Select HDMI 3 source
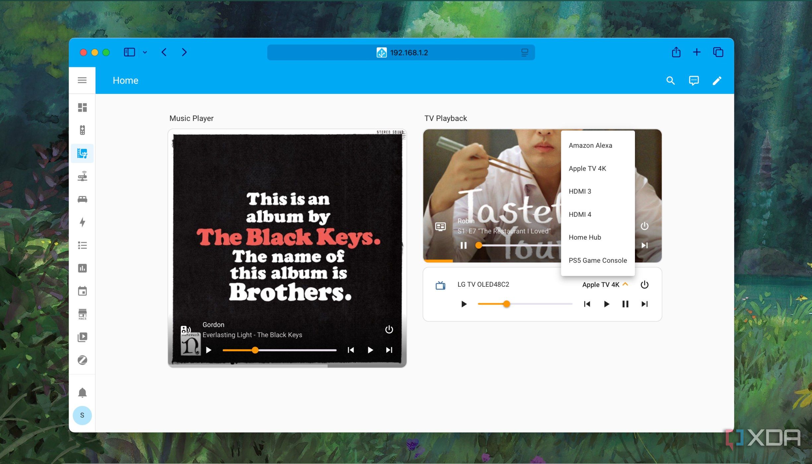Image resolution: width=812 pixels, height=464 pixels. (597, 191)
